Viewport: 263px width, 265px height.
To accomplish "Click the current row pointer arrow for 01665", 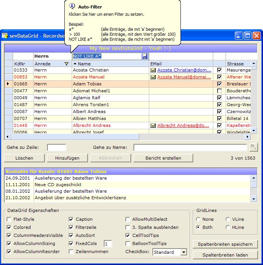I will point(8,84).
